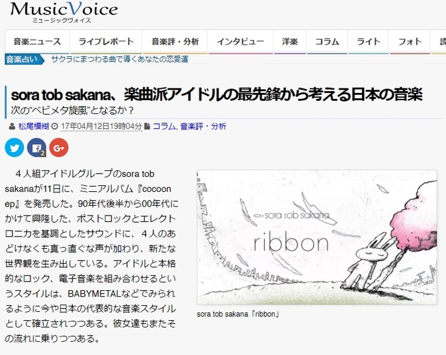This screenshot has width=446, height=355.
Task: Open the ライブレポート menu
Action: click(106, 42)
